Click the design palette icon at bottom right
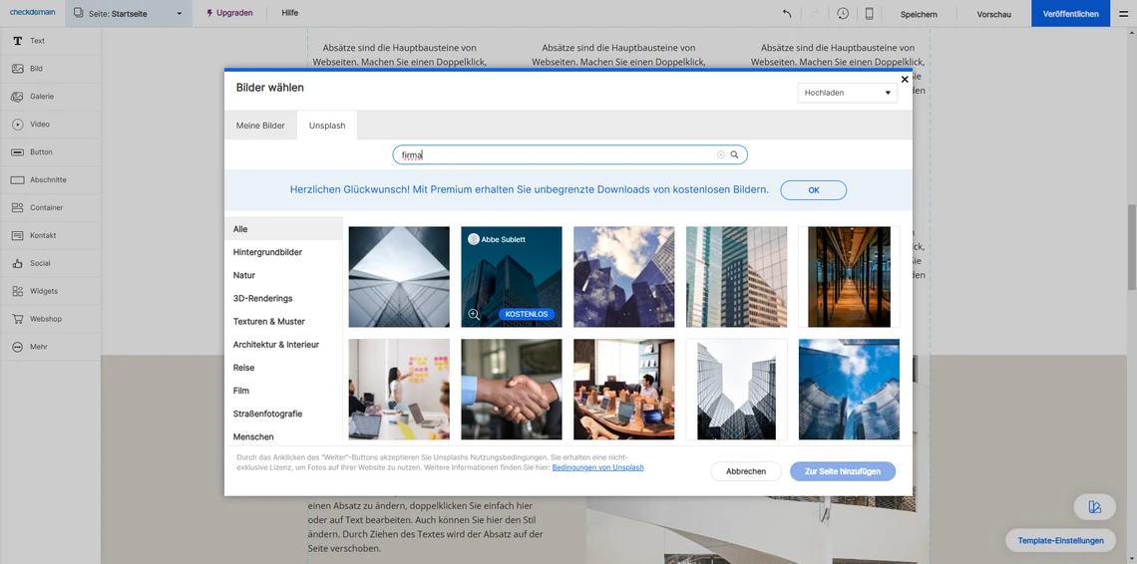1137x564 pixels. click(1095, 507)
